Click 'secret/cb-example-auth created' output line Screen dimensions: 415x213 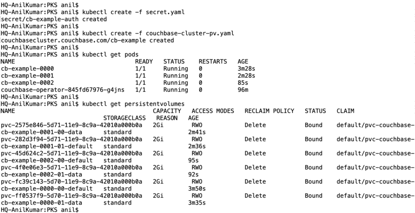click(x=54, y=19)
